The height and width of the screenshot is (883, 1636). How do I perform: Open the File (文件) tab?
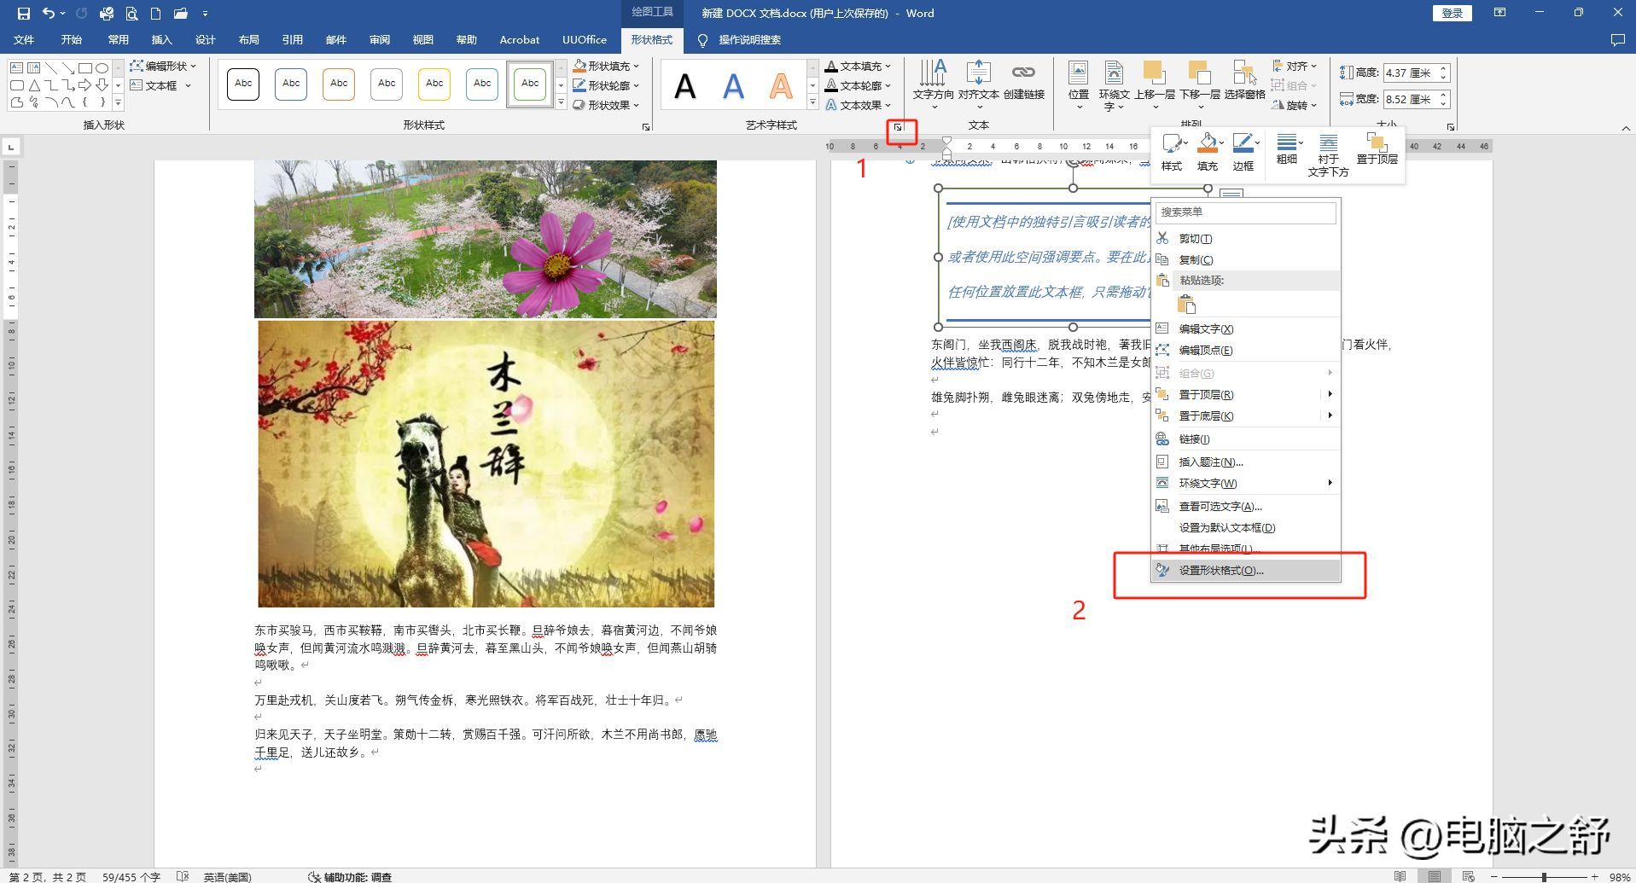[x=24, y=40]
